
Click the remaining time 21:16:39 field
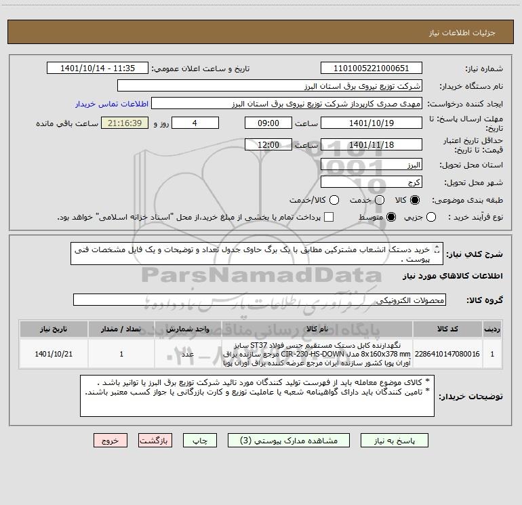[x=125, y=123]
